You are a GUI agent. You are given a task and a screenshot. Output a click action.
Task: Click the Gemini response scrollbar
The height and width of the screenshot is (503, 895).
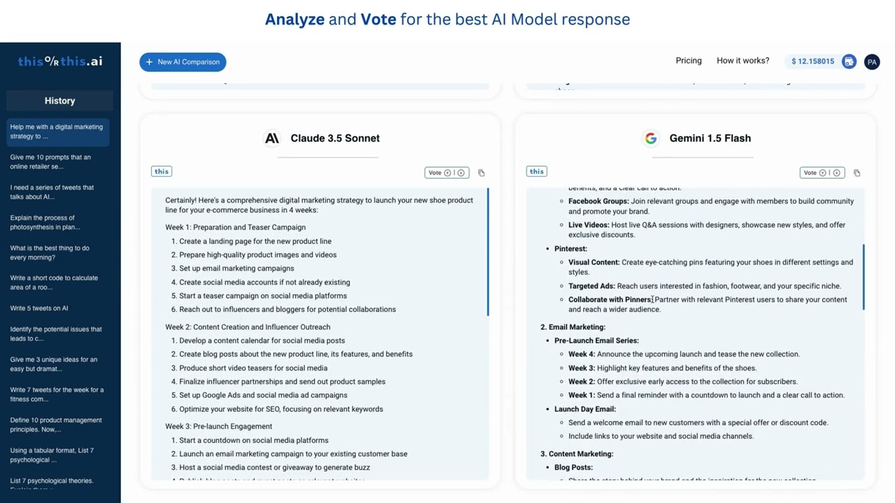[864, 277]
